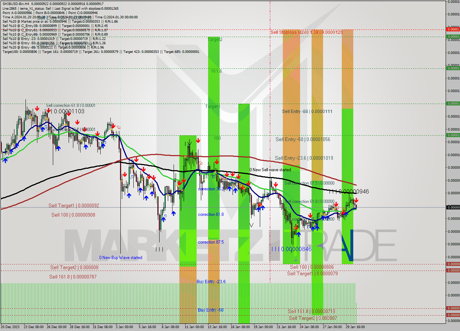
Task: Click the Sell 100 | 0.00000908 label
Action: click(73, 215)
